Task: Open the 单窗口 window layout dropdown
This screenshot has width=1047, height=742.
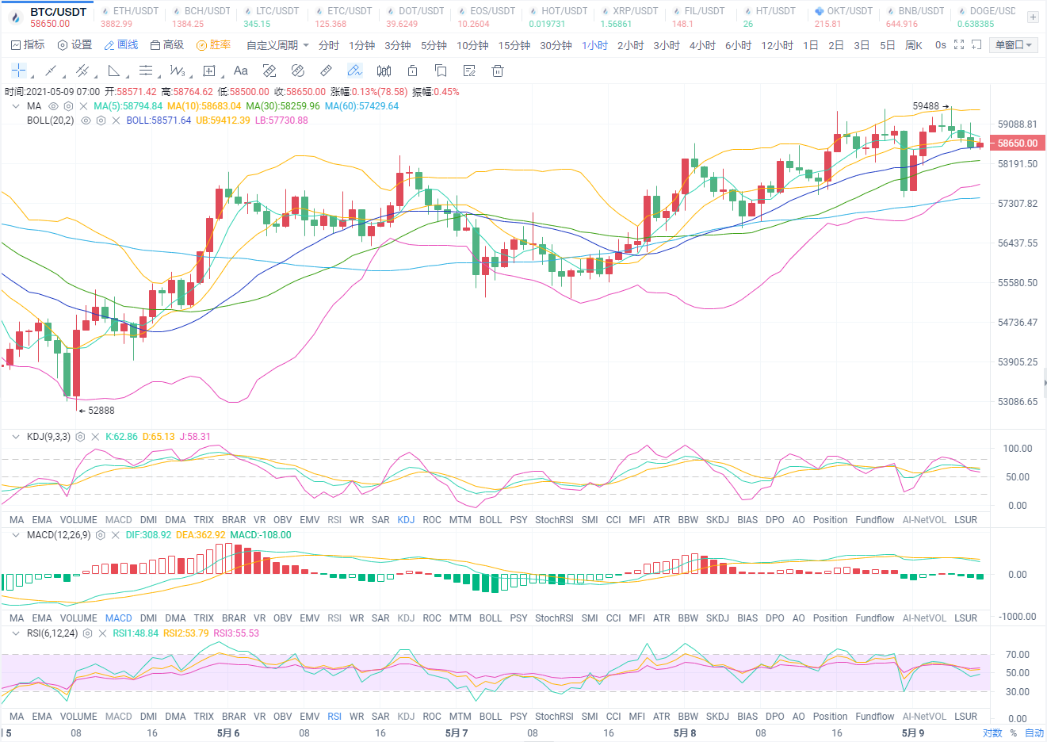Action: (1014, 45)
